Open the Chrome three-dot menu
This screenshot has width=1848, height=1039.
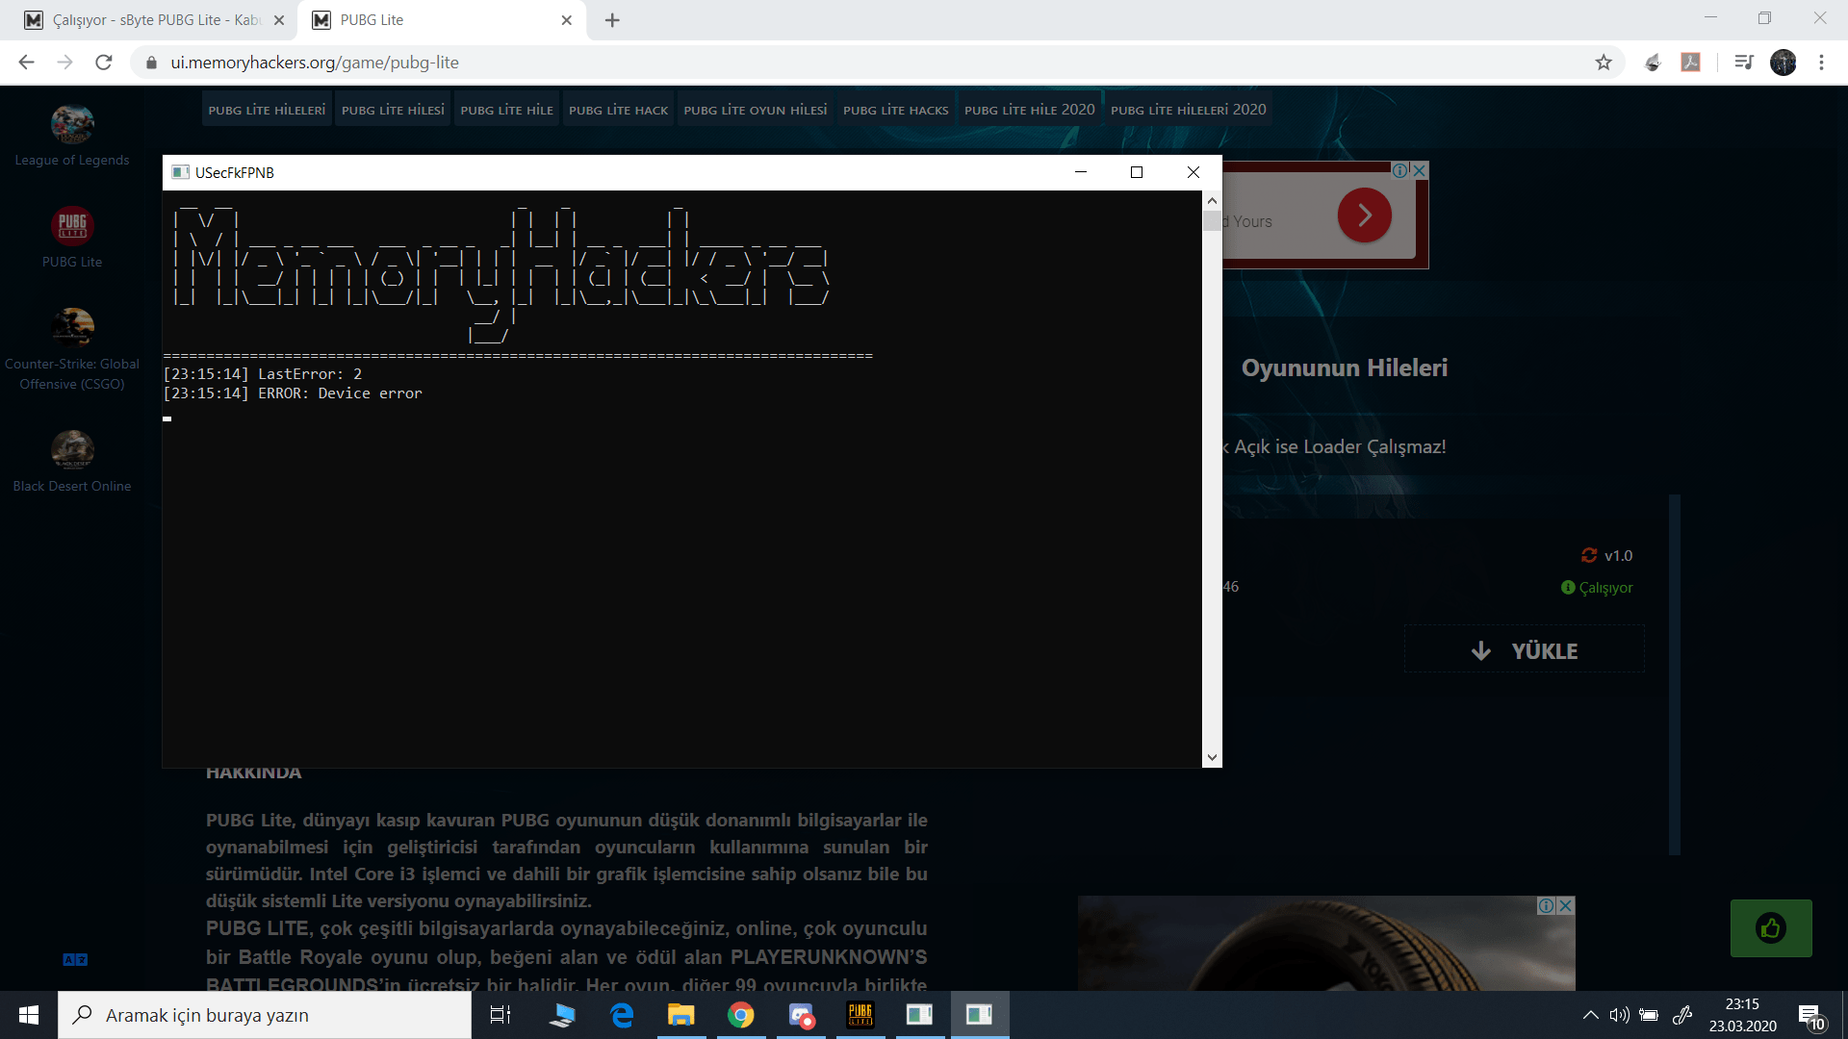(1821, 63)
